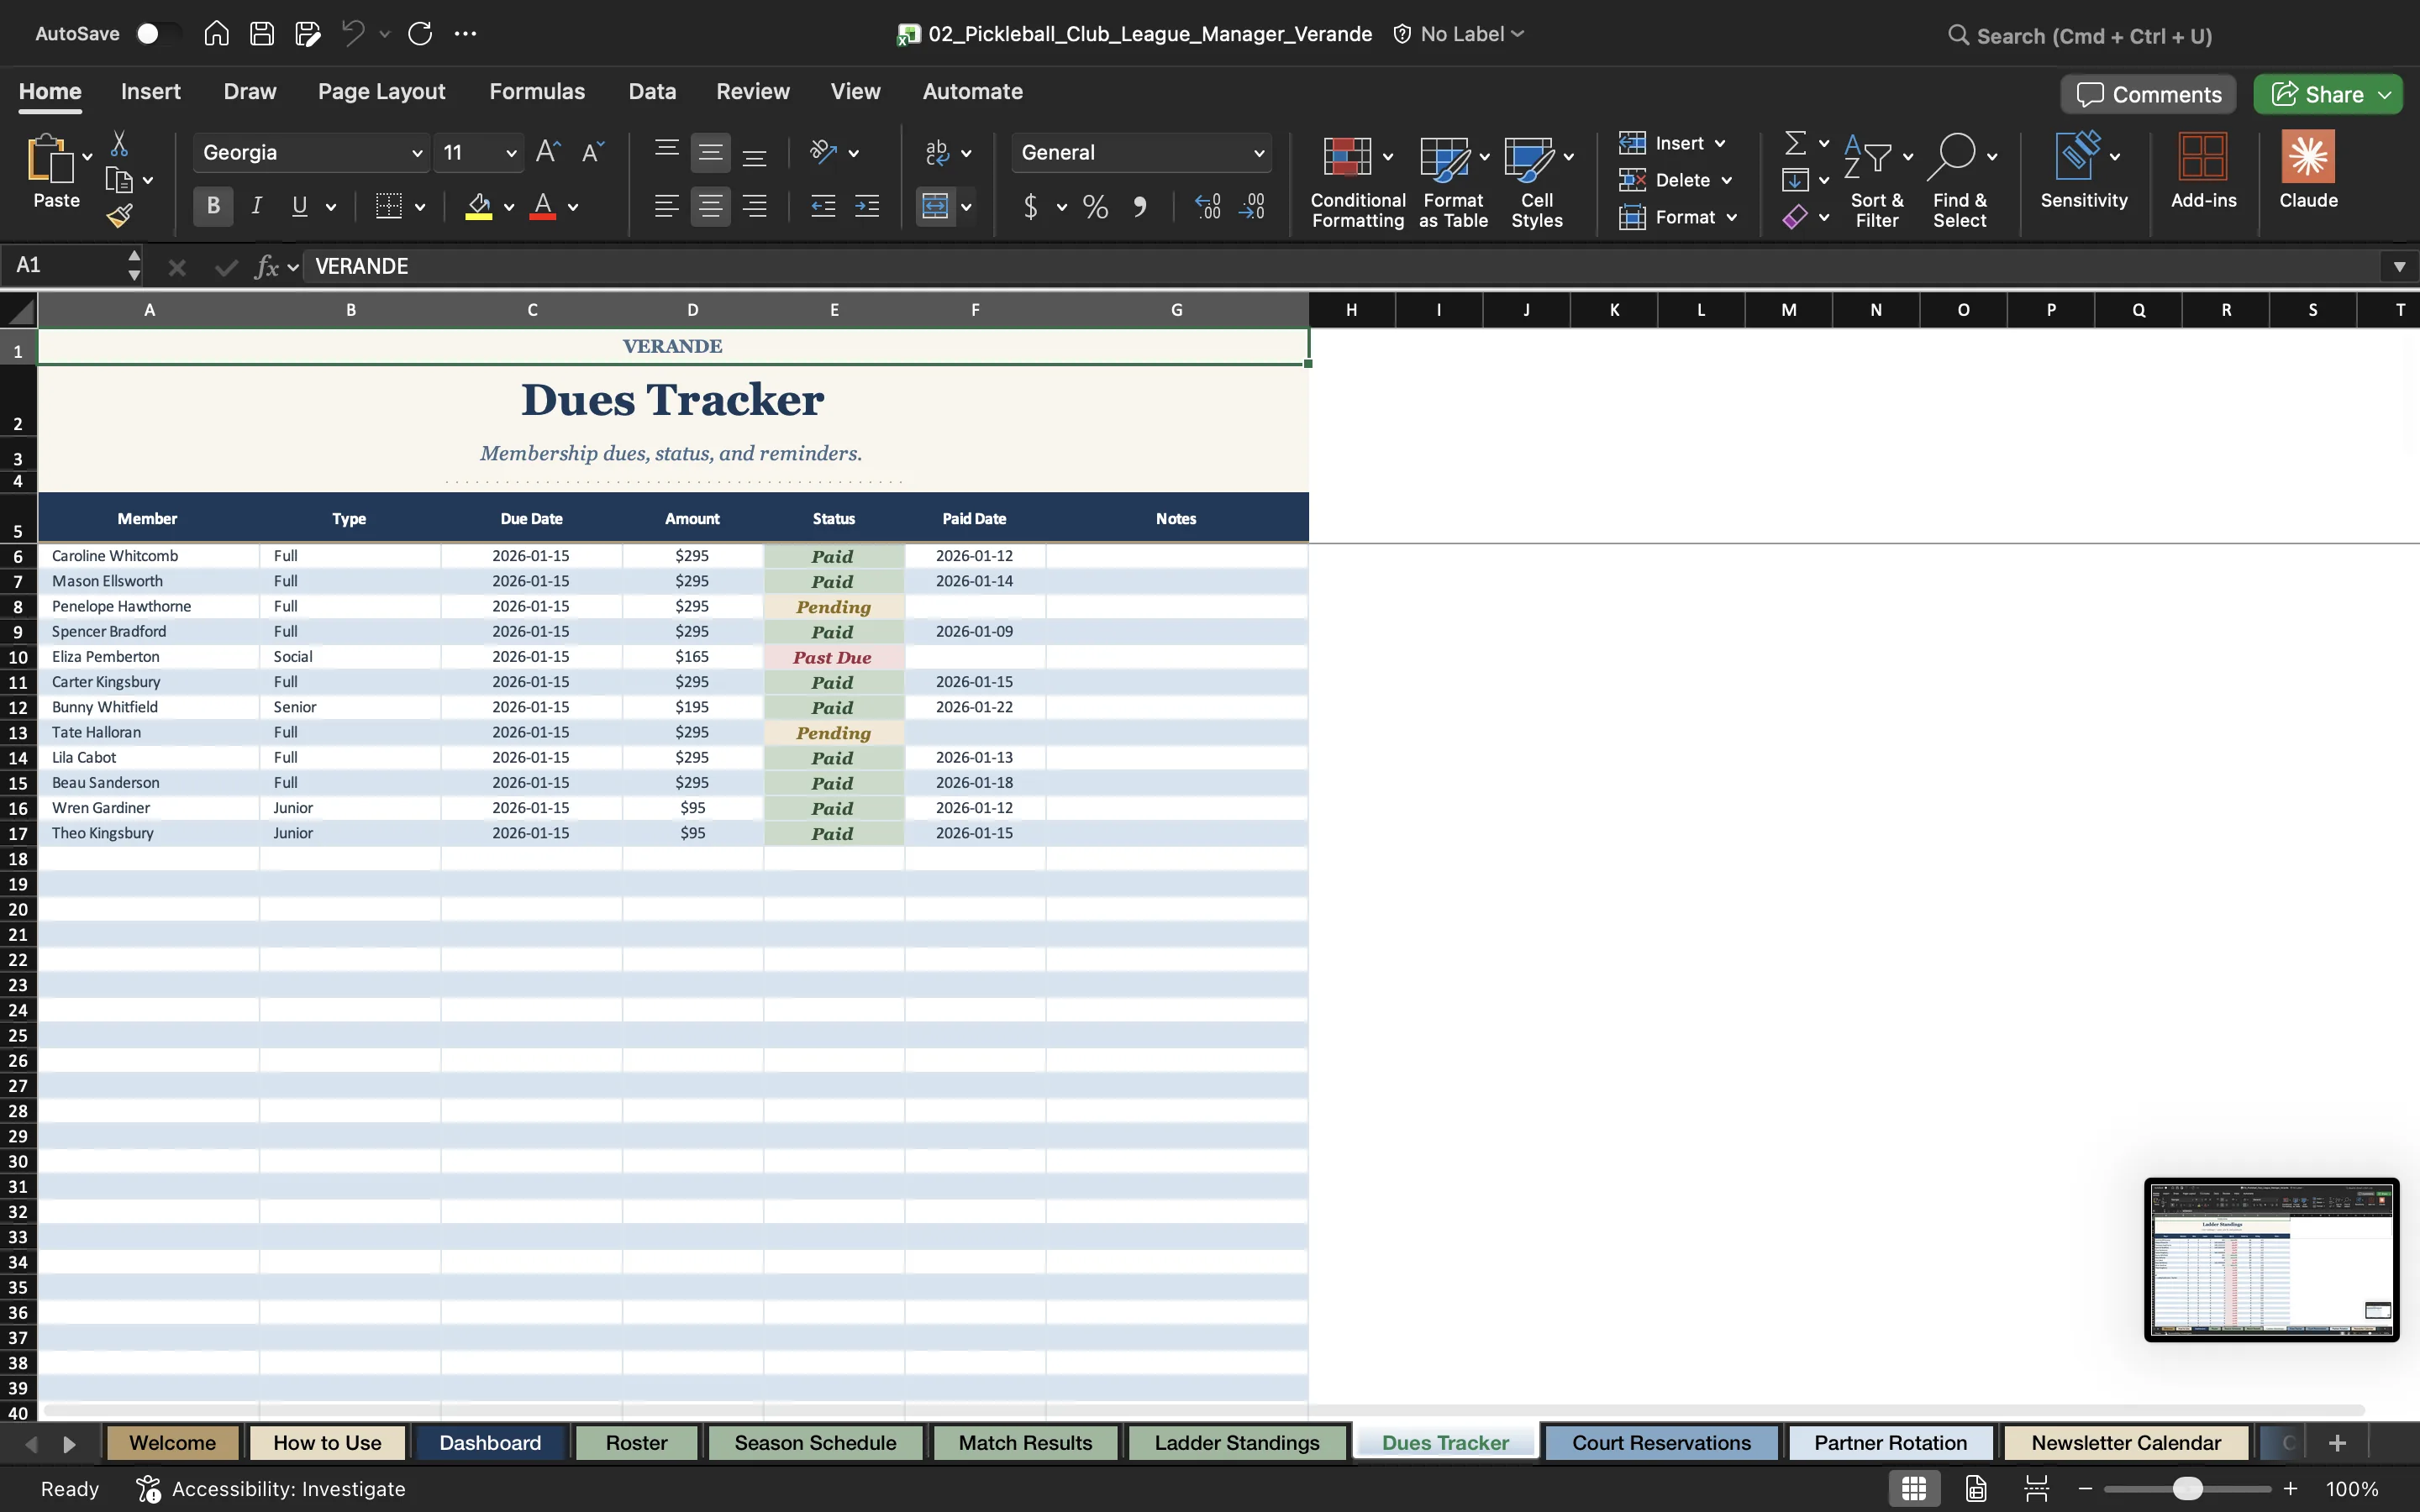Switch to the Dashboard sheet tab
Screen dimensions: 2420x1512
point(490,1443)
